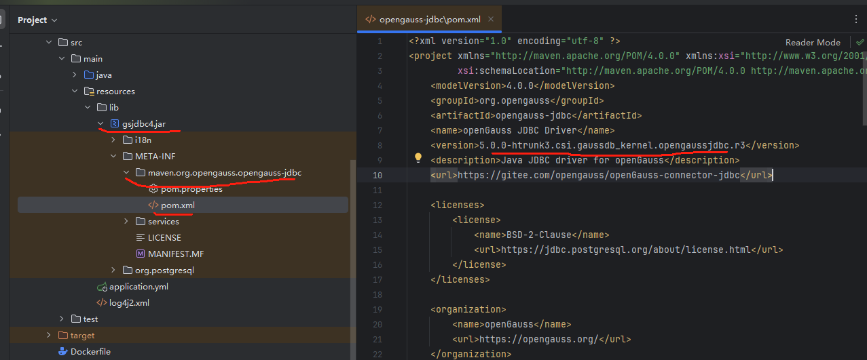
Task: Click the META-INF folder icon
Action: pyautogui.click(x=128, y=156)
